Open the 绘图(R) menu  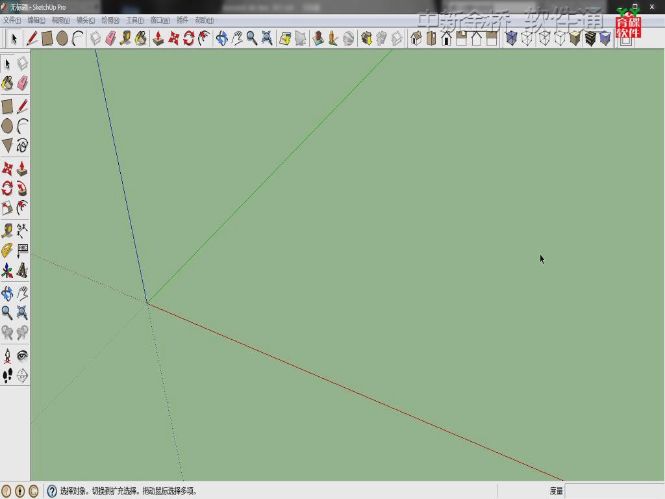click(110, 20)
